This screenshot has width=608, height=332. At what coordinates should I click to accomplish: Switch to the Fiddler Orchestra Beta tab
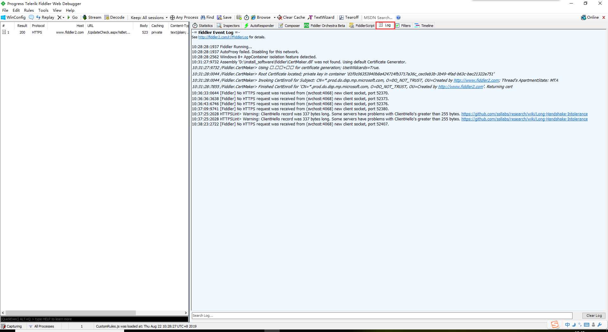point(325,26)
